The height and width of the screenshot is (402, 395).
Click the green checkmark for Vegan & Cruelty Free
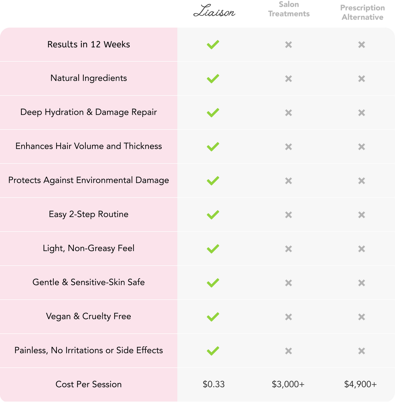point(213,317)
